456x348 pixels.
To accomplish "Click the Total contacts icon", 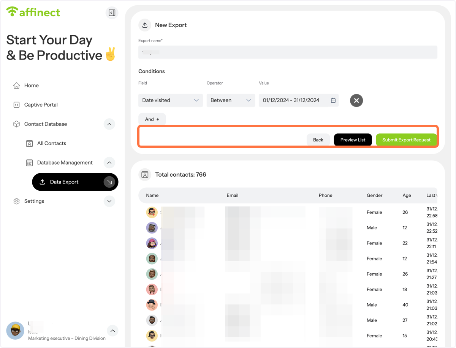I will (145, 175).
